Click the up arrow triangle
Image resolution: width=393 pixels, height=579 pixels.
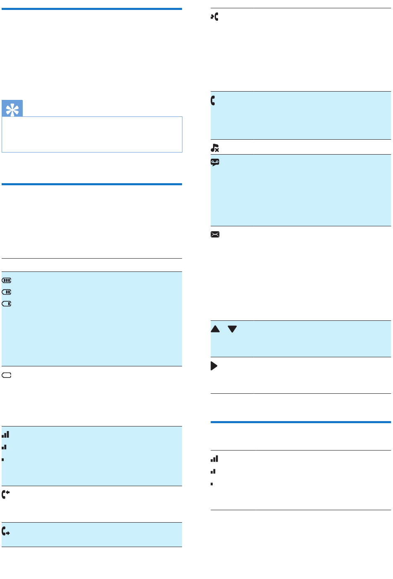pos(216,329)
